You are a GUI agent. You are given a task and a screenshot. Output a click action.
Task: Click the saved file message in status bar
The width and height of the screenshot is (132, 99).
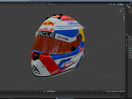65,98
